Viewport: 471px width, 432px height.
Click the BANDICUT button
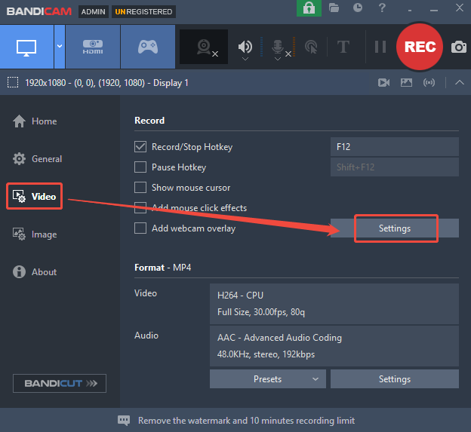point(60,383)
